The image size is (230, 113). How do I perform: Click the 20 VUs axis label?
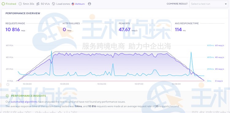tap(10, 69)
